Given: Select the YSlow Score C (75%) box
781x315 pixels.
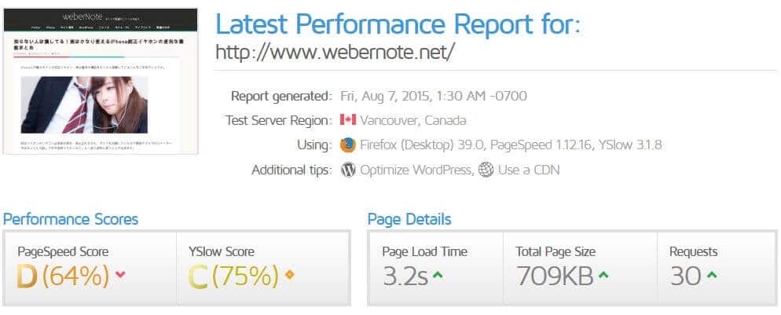Looking at the screenshot, I should 263,269.
